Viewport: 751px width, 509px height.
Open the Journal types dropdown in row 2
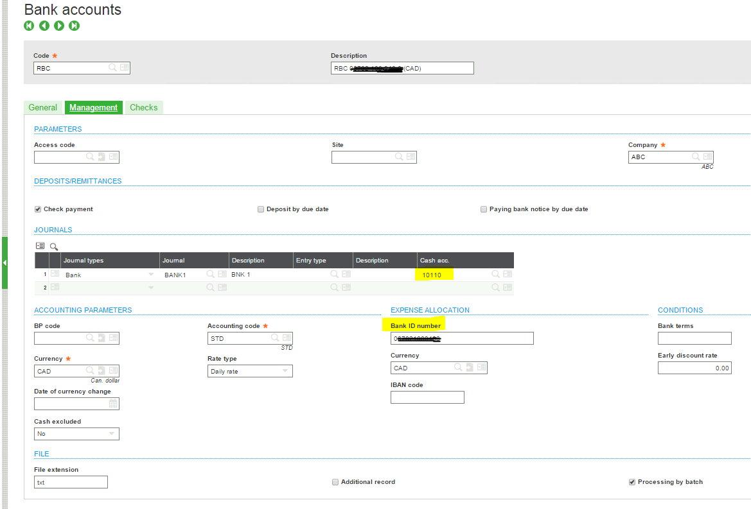pyautogui.click(x=151, y=288)
